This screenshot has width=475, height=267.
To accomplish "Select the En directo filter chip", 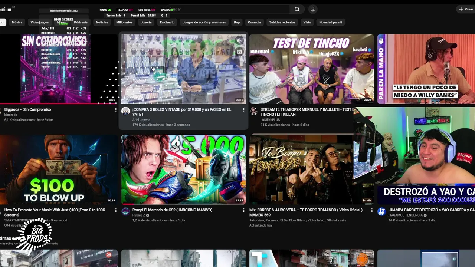I will tap(167, 22).
